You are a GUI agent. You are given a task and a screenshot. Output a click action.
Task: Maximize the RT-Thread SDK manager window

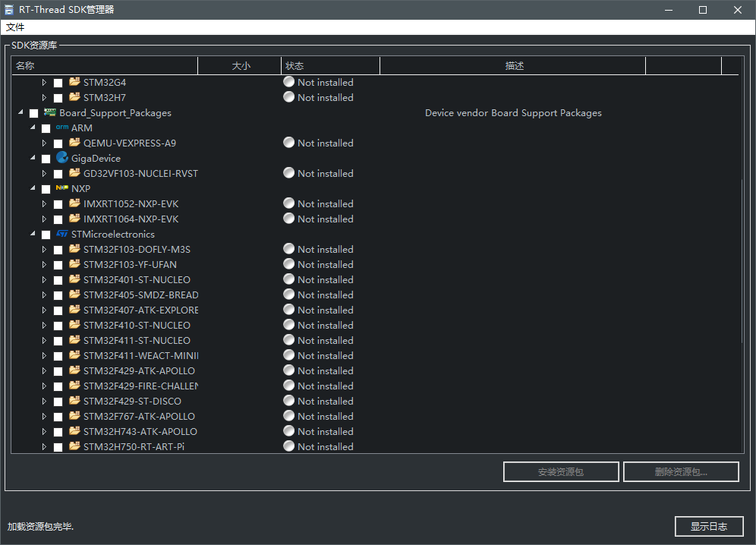click(x=703, y=10)
